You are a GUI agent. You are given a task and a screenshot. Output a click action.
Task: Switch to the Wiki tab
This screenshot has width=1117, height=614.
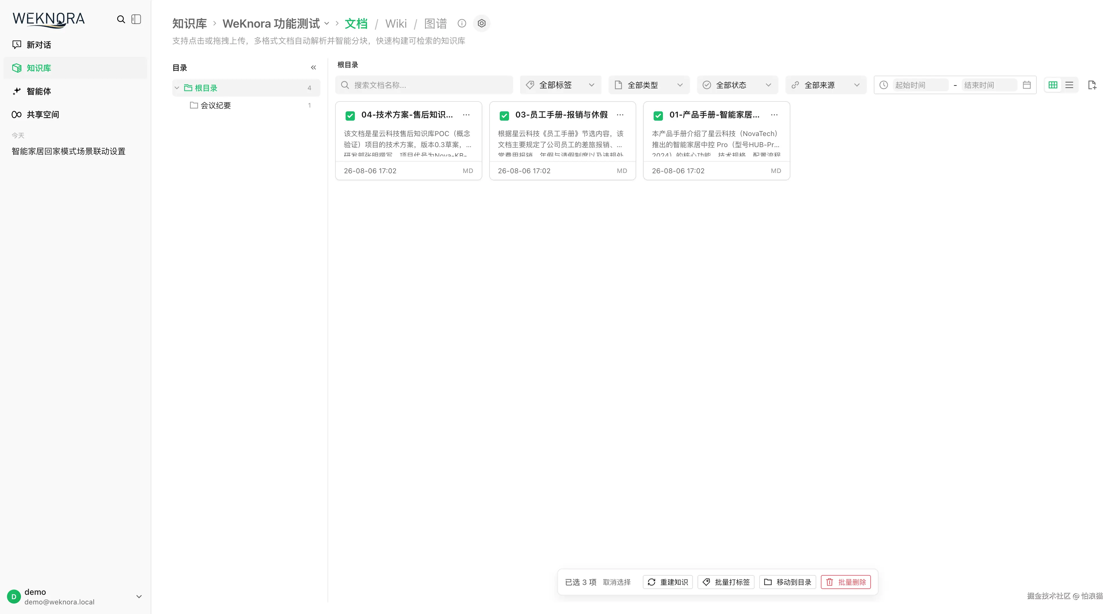[x=396, y=23]
